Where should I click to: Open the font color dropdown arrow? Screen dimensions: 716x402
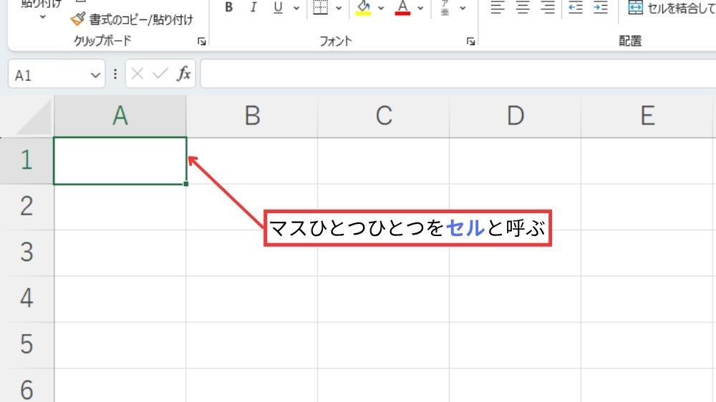tap(420, 8)
